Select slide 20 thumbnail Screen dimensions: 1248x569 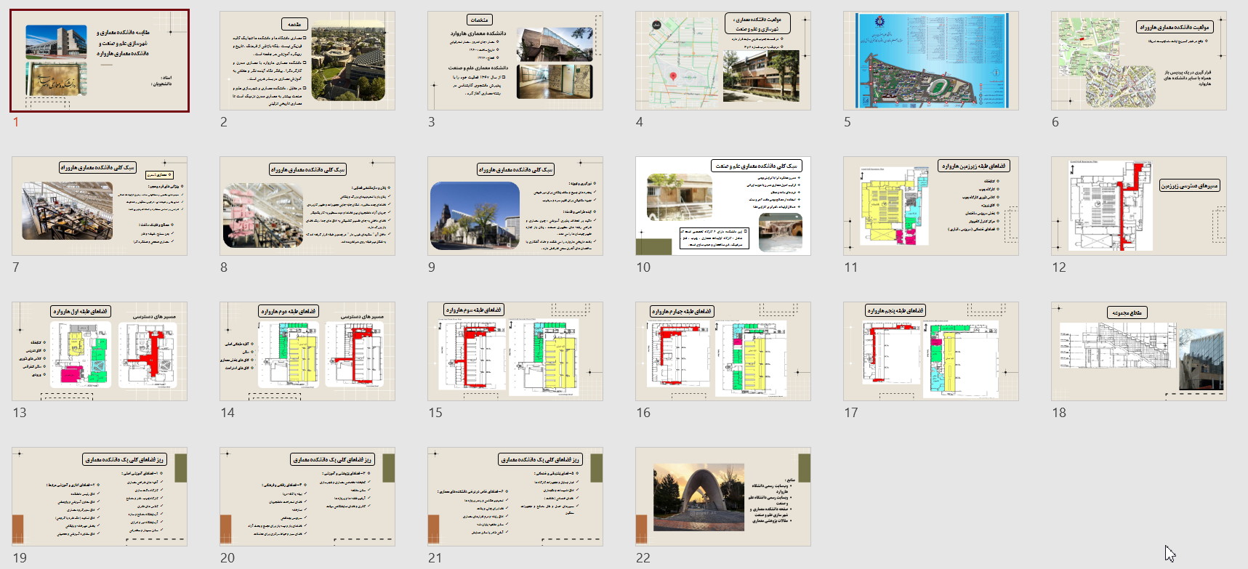click(307, 497)
